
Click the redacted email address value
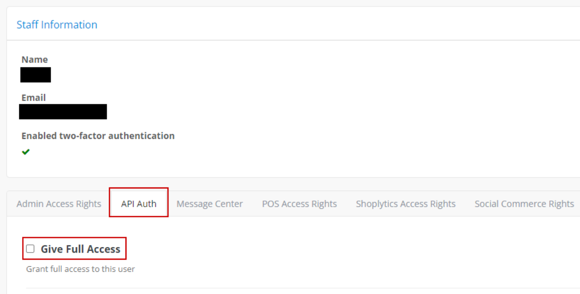[x=63, y=112]
